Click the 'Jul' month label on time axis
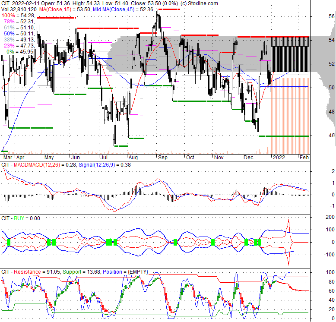This screenshot has height=322, width=336. pos(104,158)
